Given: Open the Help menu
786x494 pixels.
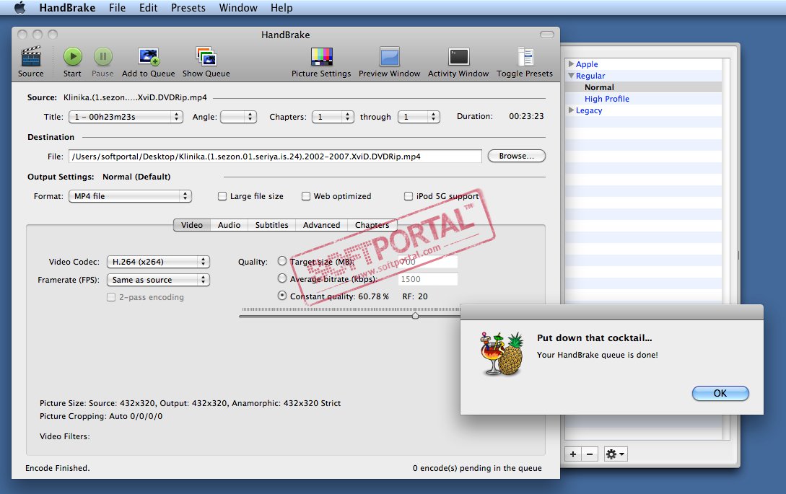Looking at the screenshot, I should [x=281, y=7].
